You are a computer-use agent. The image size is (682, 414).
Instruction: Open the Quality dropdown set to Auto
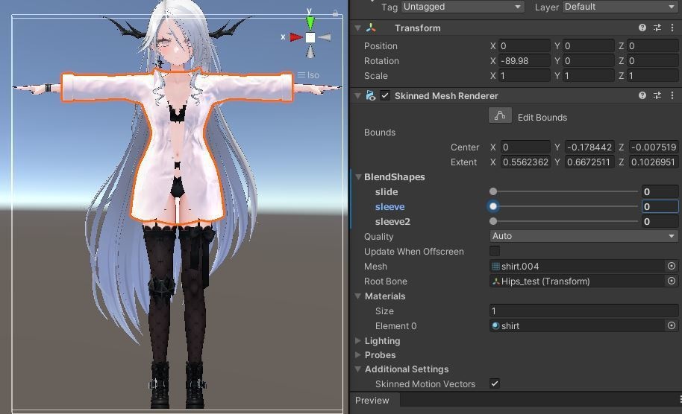(584, 236)
